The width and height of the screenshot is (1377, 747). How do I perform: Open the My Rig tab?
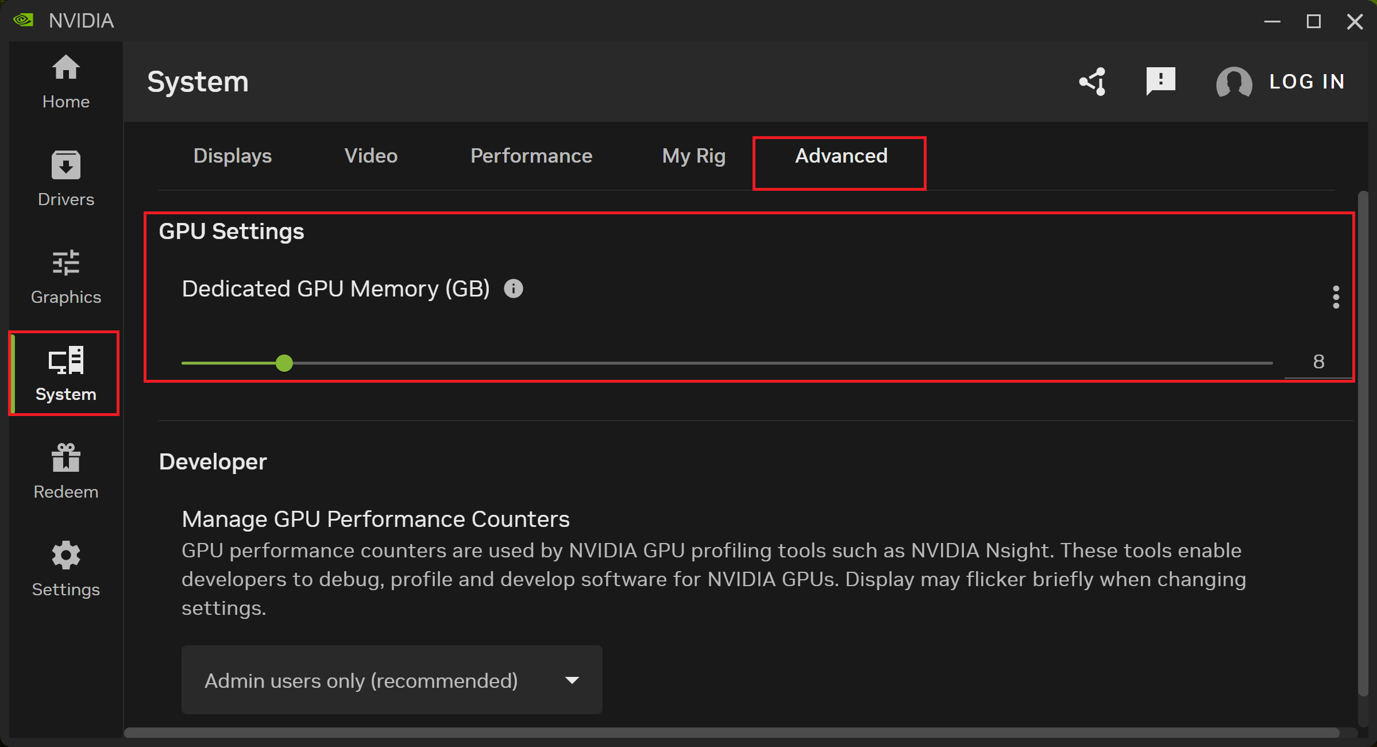point(693,156)
